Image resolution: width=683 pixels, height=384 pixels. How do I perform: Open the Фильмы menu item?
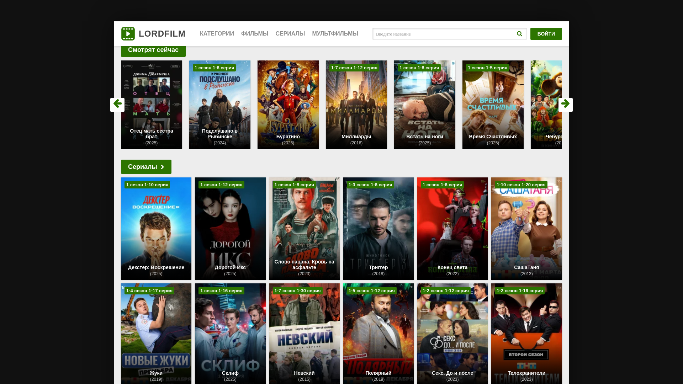255,34
